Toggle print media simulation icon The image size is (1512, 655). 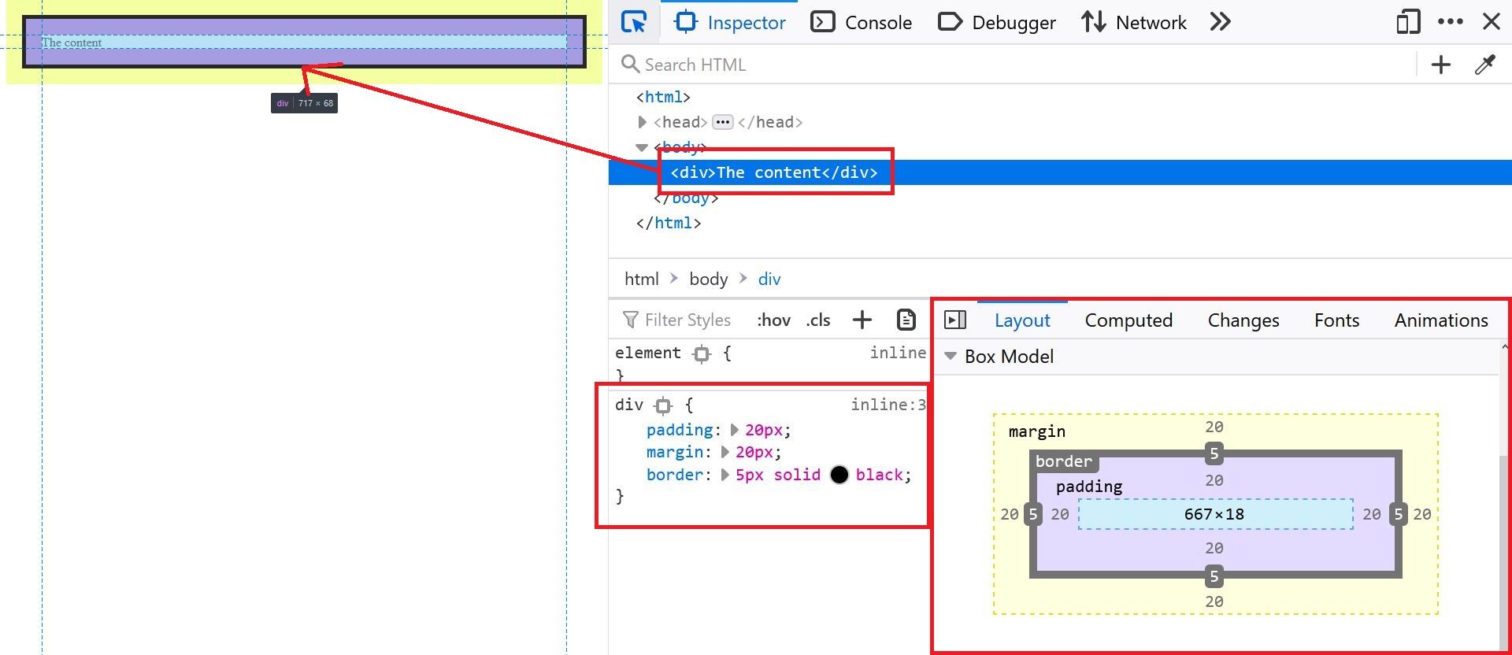[906, 320]
